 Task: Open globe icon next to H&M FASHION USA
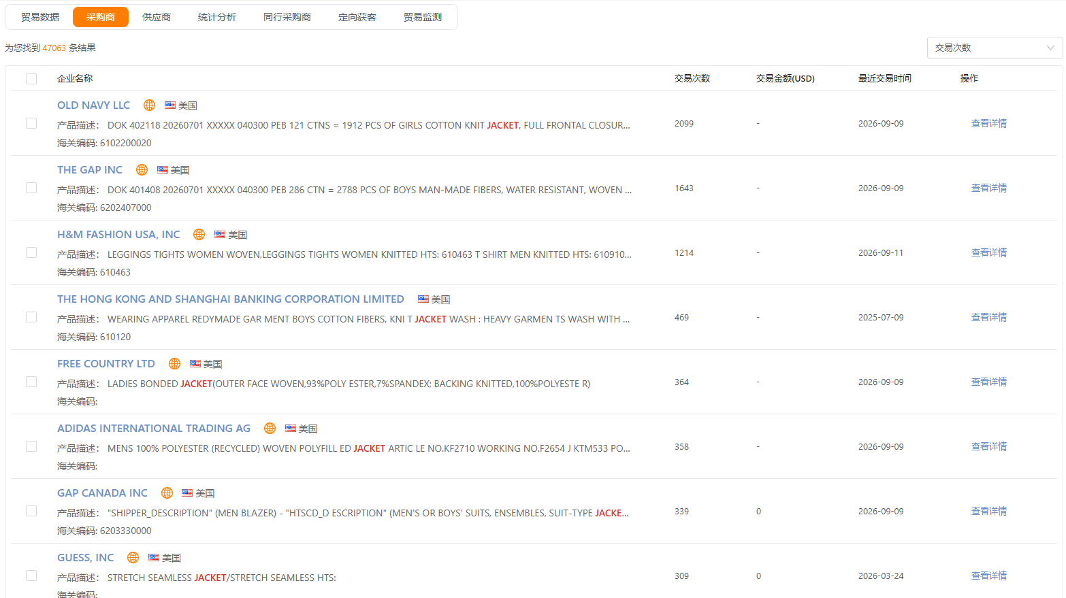point(199,234)
